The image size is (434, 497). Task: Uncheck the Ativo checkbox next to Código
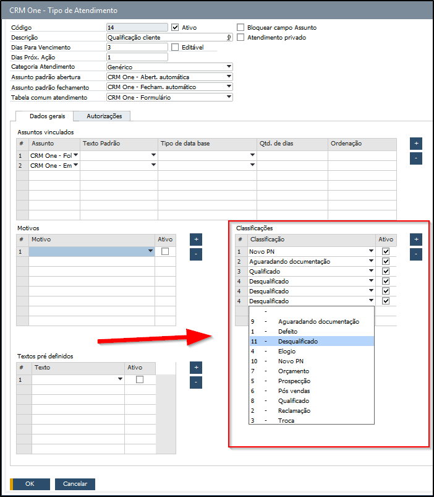click(x=175, y=27)
